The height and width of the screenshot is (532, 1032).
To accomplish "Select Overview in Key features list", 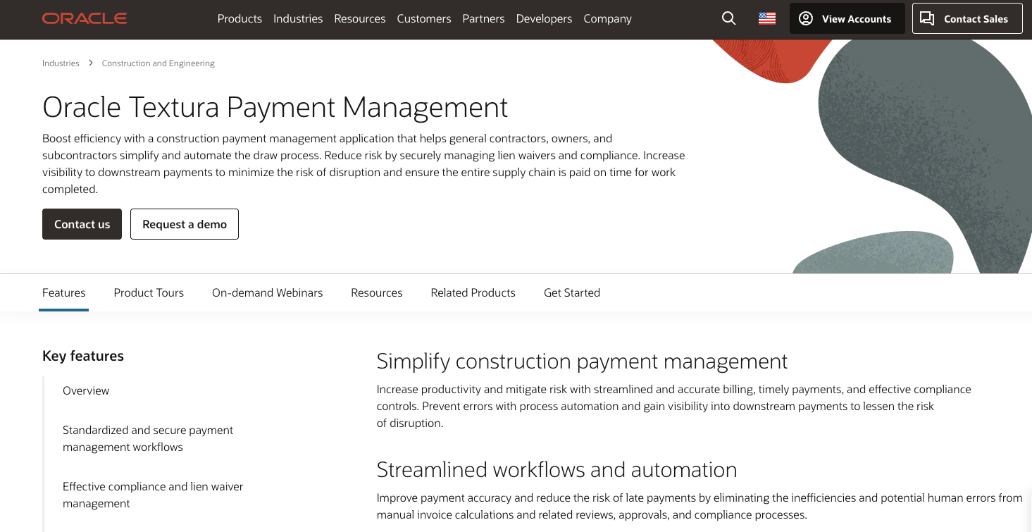I will [x=86, y=390].
